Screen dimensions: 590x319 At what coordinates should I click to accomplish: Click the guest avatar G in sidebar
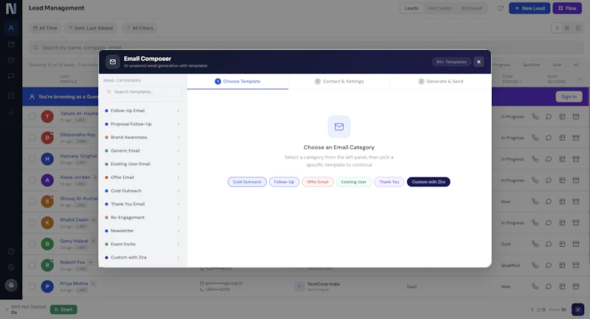coord(11,285)
